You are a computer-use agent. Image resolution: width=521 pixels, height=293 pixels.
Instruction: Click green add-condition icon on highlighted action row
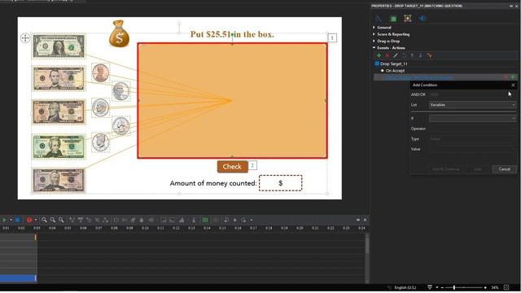click(x=513, y=77)
